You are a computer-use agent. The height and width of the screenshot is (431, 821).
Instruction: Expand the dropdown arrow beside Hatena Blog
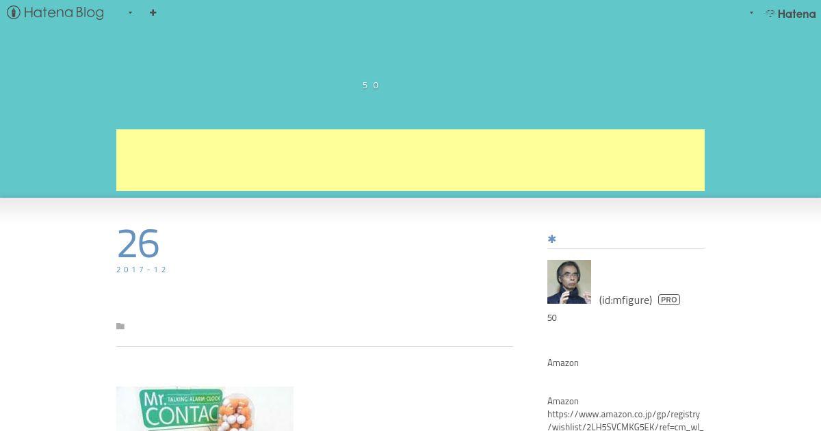coord(130,12)
